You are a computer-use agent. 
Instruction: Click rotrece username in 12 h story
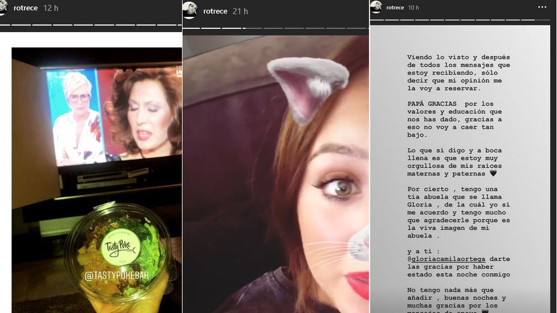(x=26, y=8)
